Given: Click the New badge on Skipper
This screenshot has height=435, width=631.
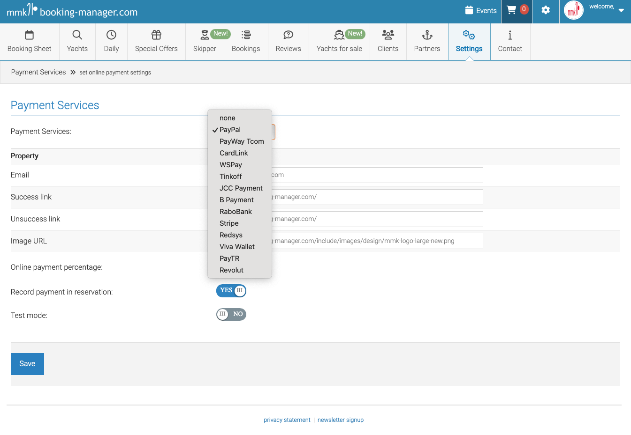Looking at the screenshot, I should point(220,34).
